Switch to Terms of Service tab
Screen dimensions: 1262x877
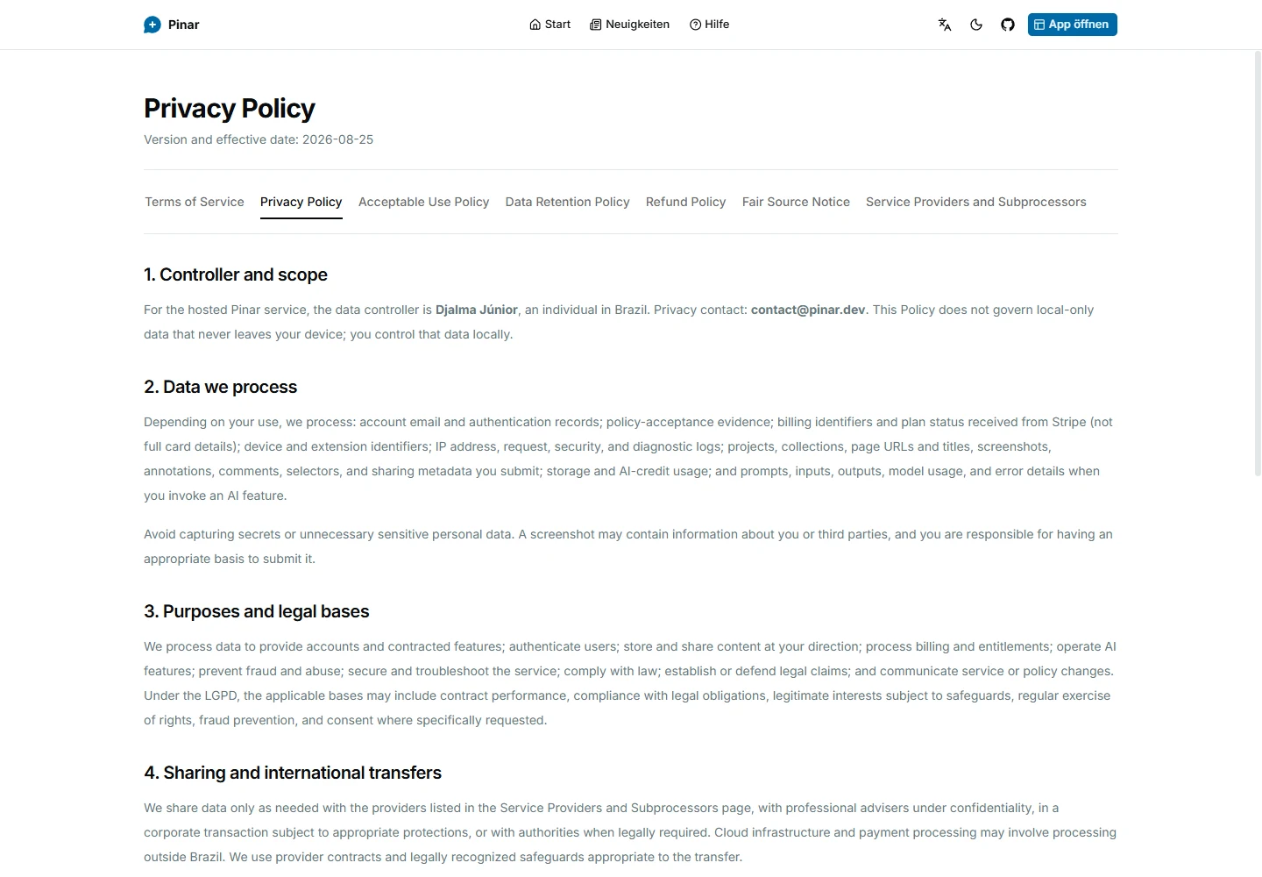195,202
